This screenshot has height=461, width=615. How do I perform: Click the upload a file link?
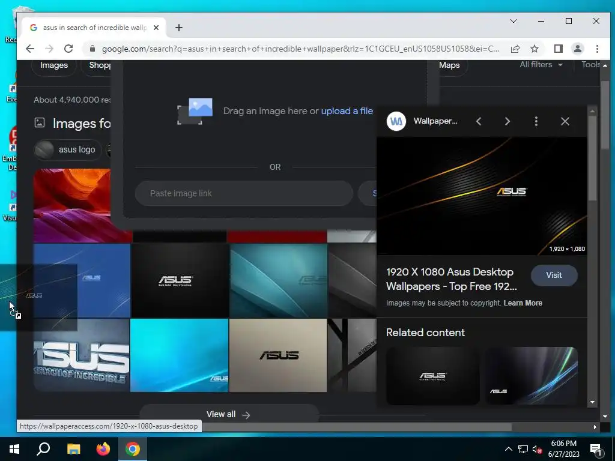(x=347, y=111)
